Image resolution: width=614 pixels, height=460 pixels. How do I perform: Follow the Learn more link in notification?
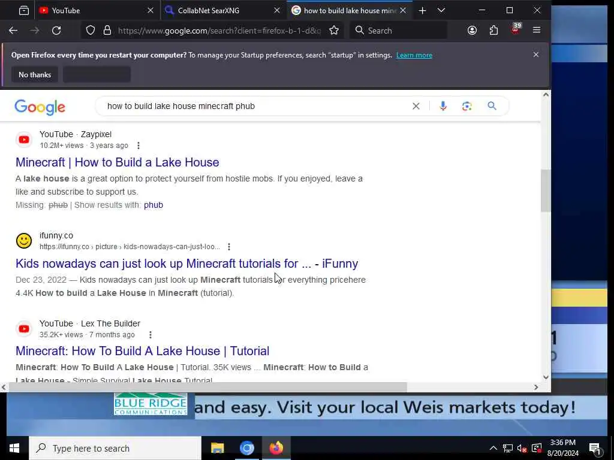click(x=414, y=55)
